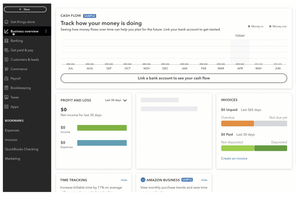The image size is (296, 200).
Task: Click the Bookkeeping icon in sidebar
Action: 6,88
